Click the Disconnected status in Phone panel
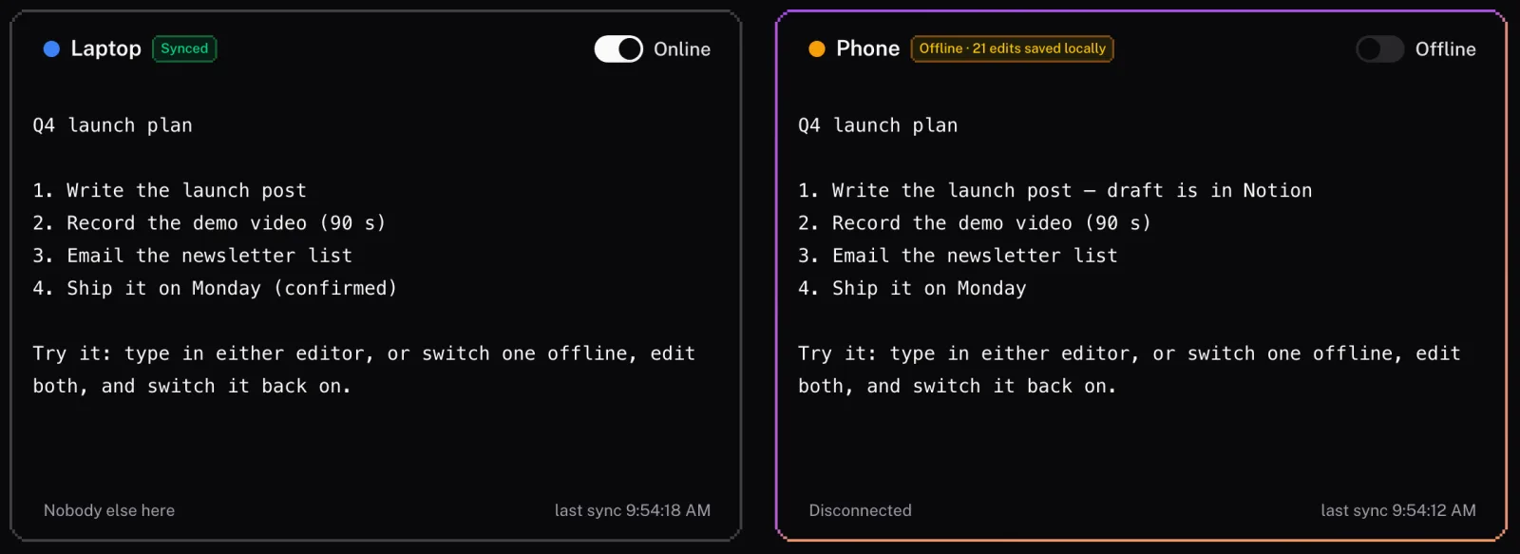Viewport: 1520px width, 554px height. point(860,510)
